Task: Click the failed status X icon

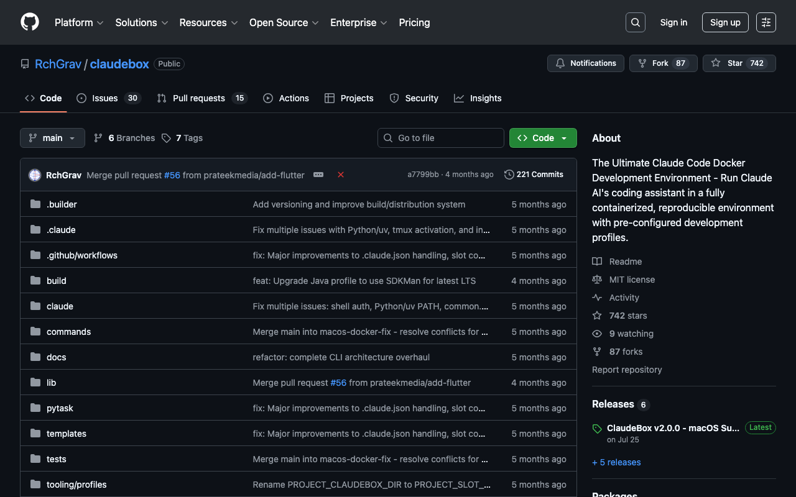Action: 341,175
